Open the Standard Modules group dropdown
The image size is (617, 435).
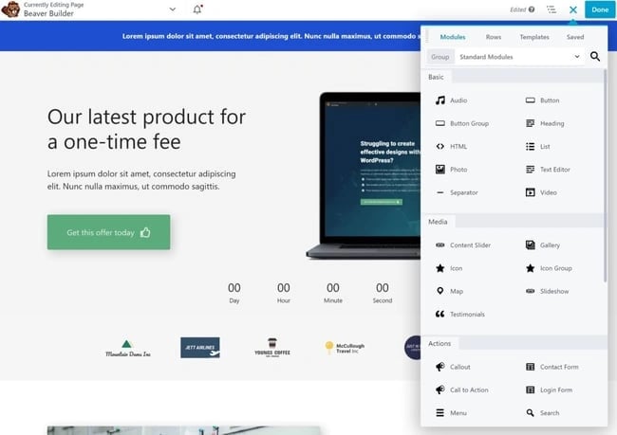519,57
